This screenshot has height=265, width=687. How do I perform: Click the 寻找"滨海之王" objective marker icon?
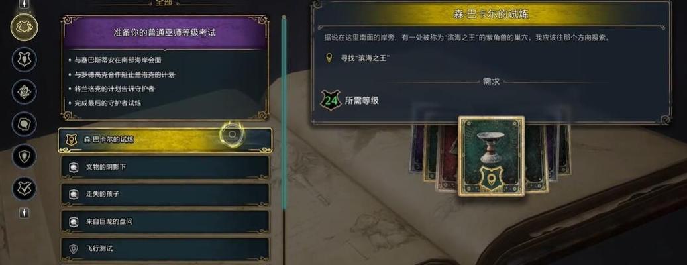click(x=329, y=58)
